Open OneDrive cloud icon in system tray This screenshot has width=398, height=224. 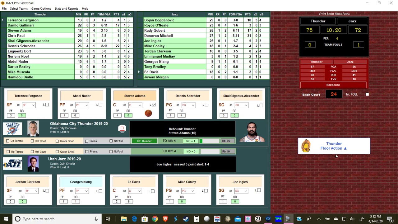tap(336, 219)
